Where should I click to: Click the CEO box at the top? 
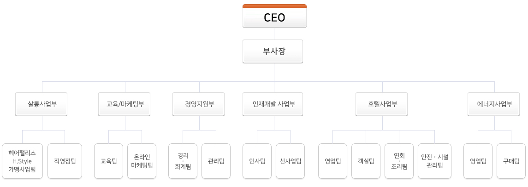pyautogui.click(x=274, y=16)
